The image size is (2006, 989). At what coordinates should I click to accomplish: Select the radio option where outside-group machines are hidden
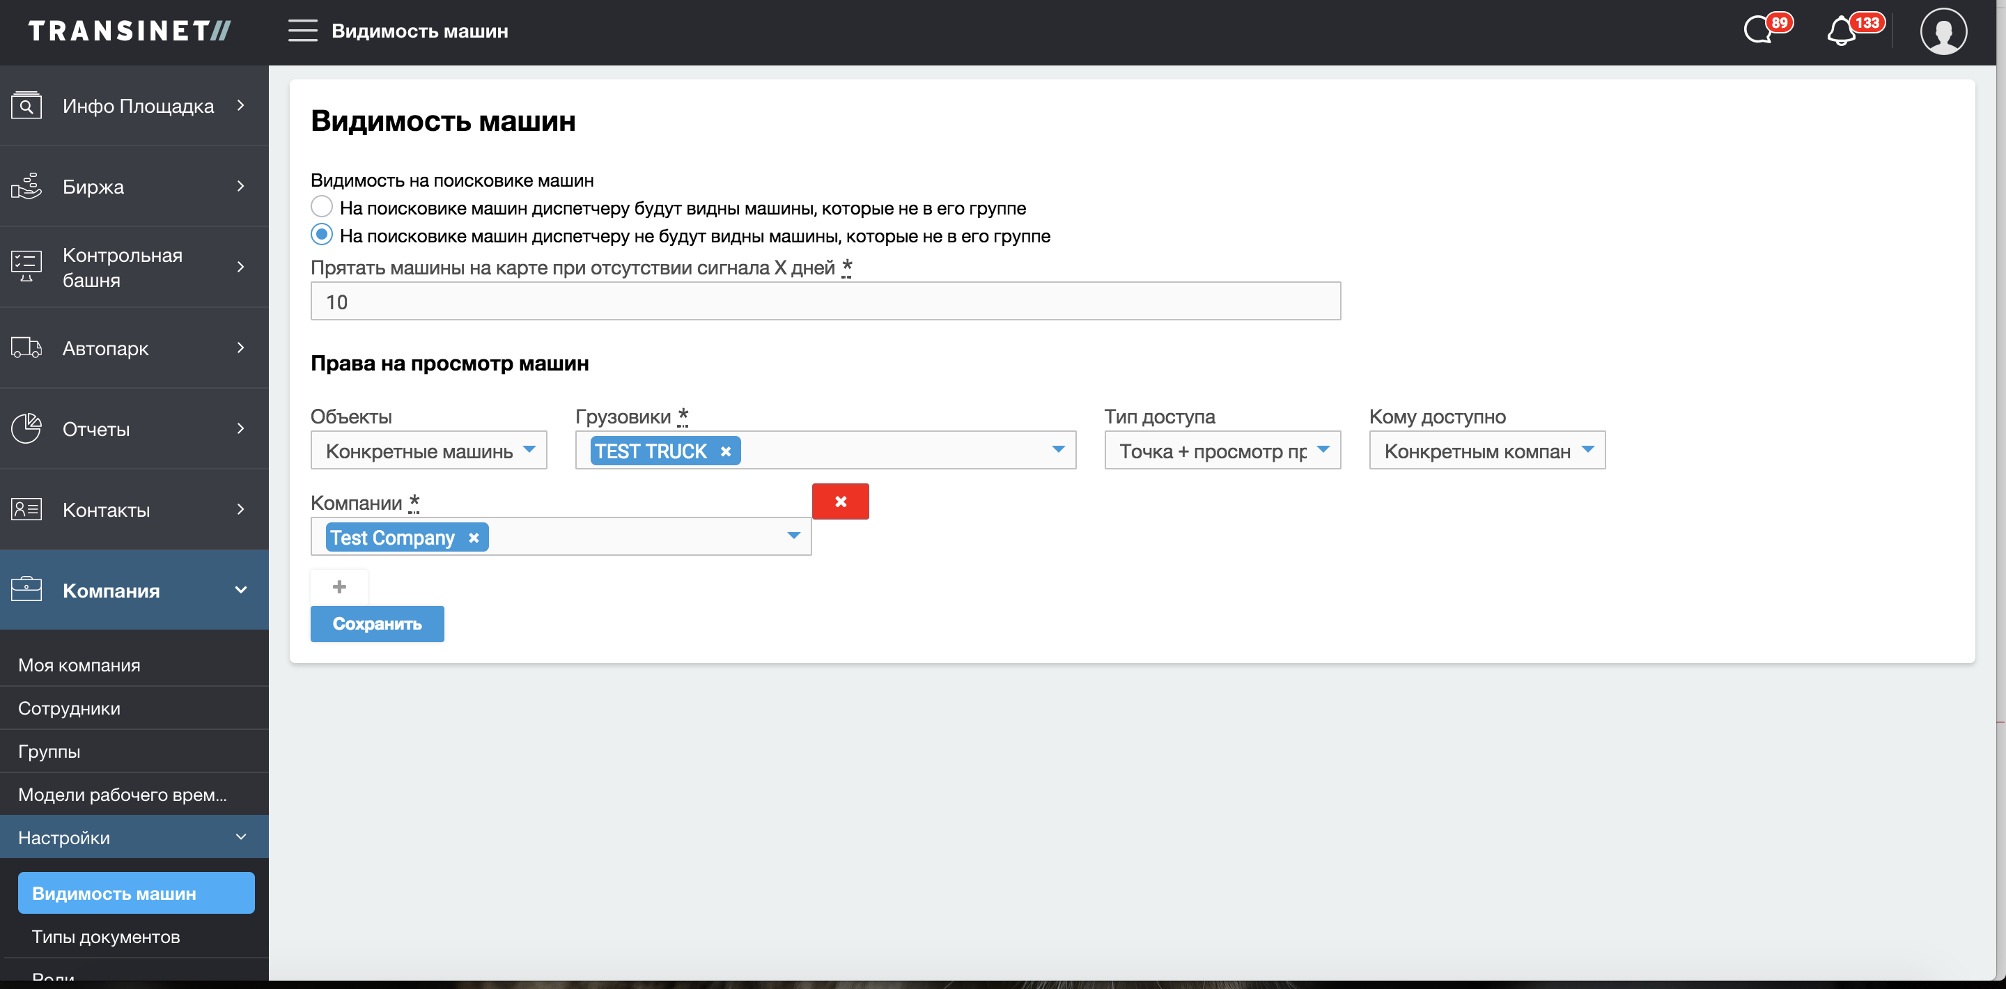[x=322, y=235]
